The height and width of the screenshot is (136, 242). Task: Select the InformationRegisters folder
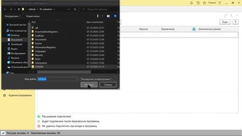45,47
